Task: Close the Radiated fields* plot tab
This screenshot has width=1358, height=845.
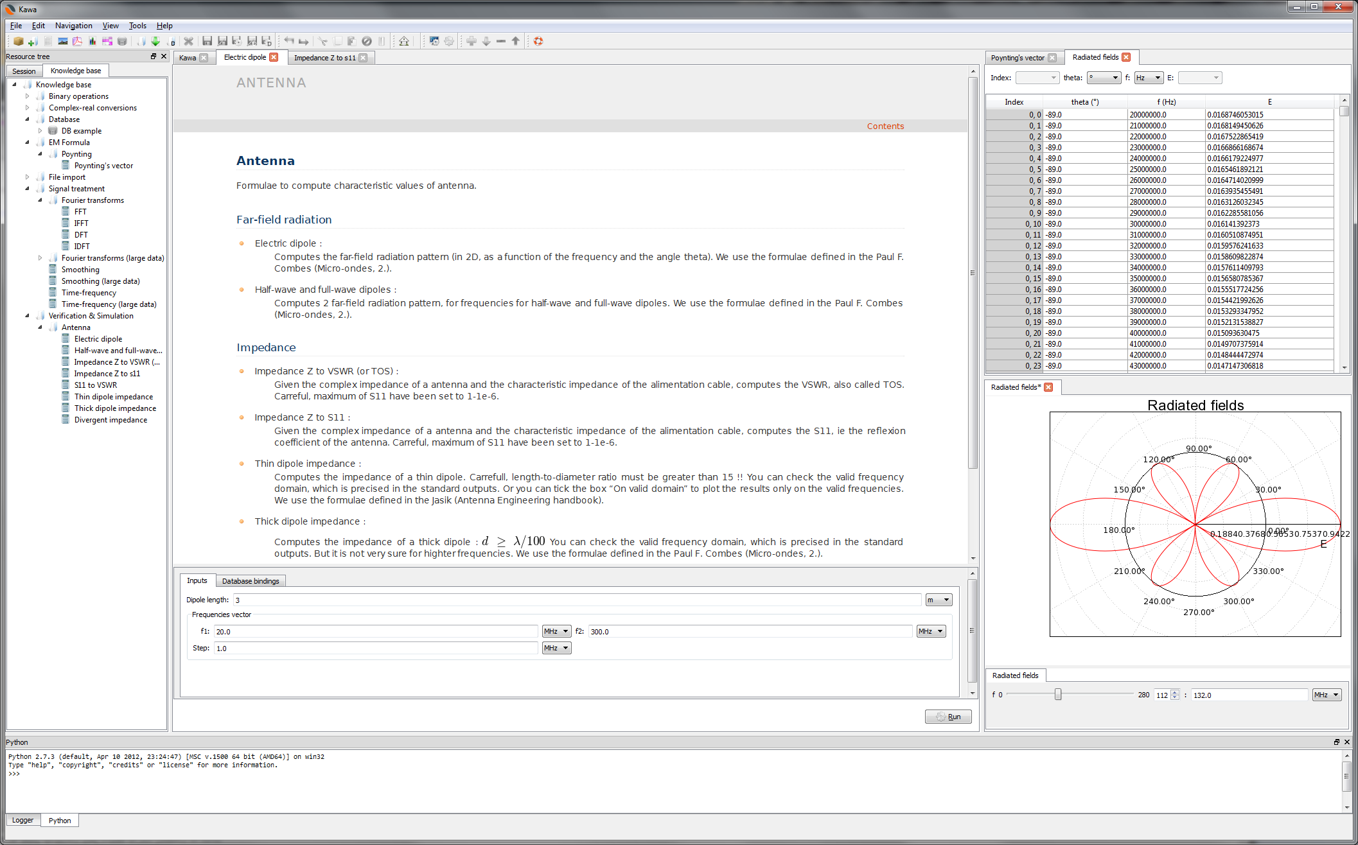Action: (1049, 387)
